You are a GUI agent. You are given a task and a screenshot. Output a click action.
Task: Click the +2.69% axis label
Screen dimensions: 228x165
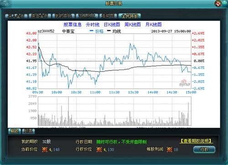click(198, 33)
